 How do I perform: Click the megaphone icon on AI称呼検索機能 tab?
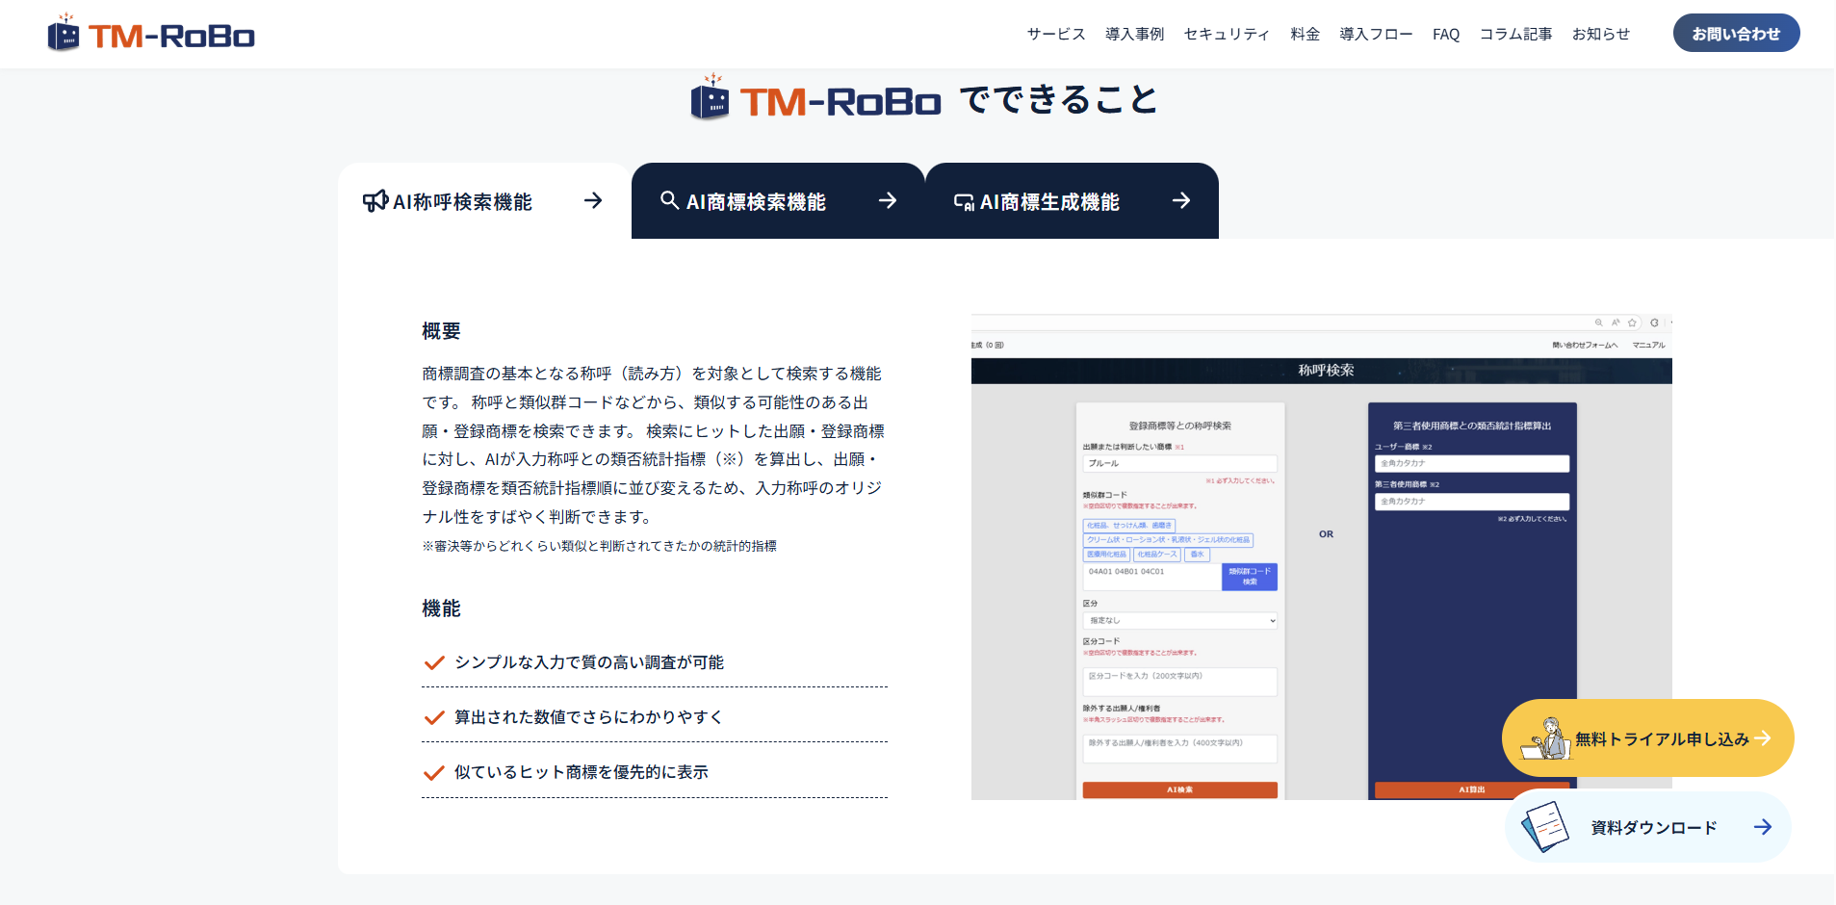coord(375,201)
